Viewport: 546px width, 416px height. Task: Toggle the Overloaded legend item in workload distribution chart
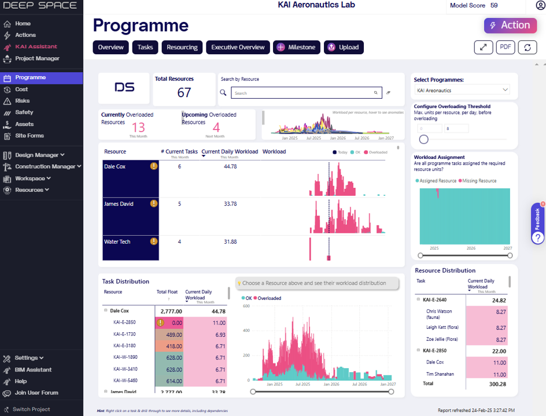[267, 298]
